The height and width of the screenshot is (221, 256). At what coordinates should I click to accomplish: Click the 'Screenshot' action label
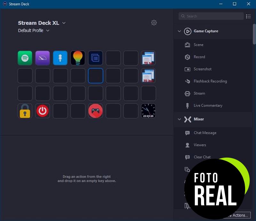[203, 69]
